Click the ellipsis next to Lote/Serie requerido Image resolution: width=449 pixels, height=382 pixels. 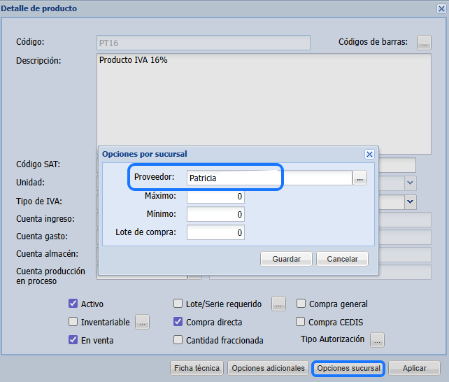click(x=278, y=304)
